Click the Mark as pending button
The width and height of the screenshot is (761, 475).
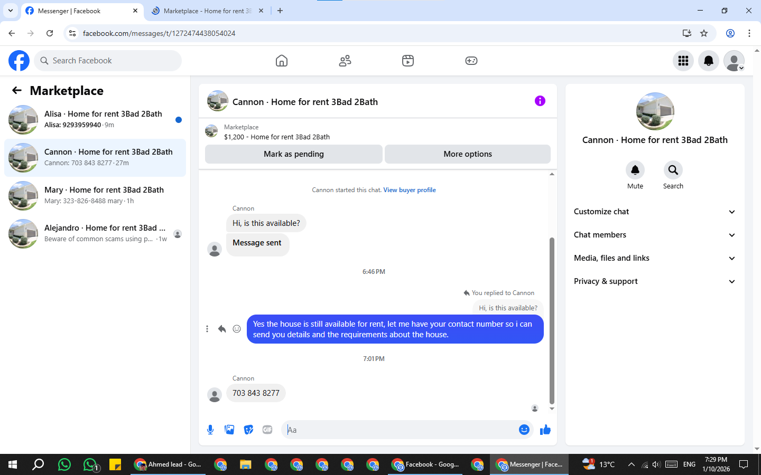click(x=294, y=154)
